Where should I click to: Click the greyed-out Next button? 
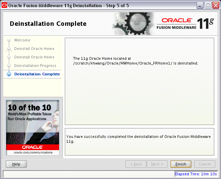(157, 164)
